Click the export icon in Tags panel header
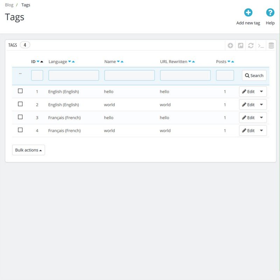 (x=240, y=45)
